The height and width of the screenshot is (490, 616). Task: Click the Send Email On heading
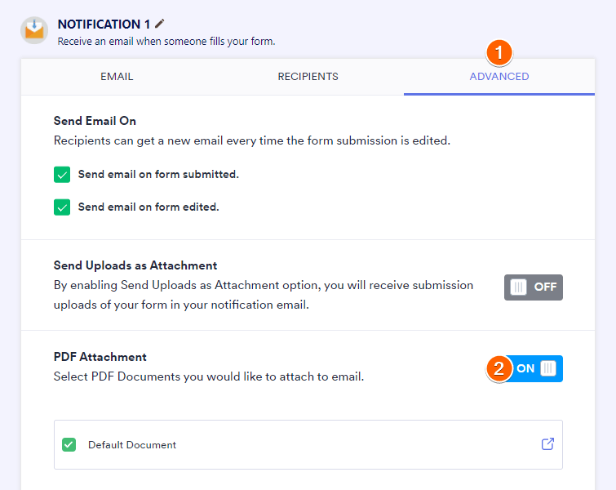[95, 121]
